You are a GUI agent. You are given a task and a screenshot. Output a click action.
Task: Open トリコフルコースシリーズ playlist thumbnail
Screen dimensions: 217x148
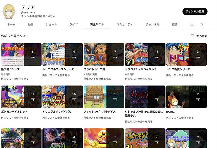63,54
